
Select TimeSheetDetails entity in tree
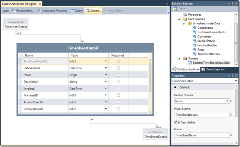(208, 54)
